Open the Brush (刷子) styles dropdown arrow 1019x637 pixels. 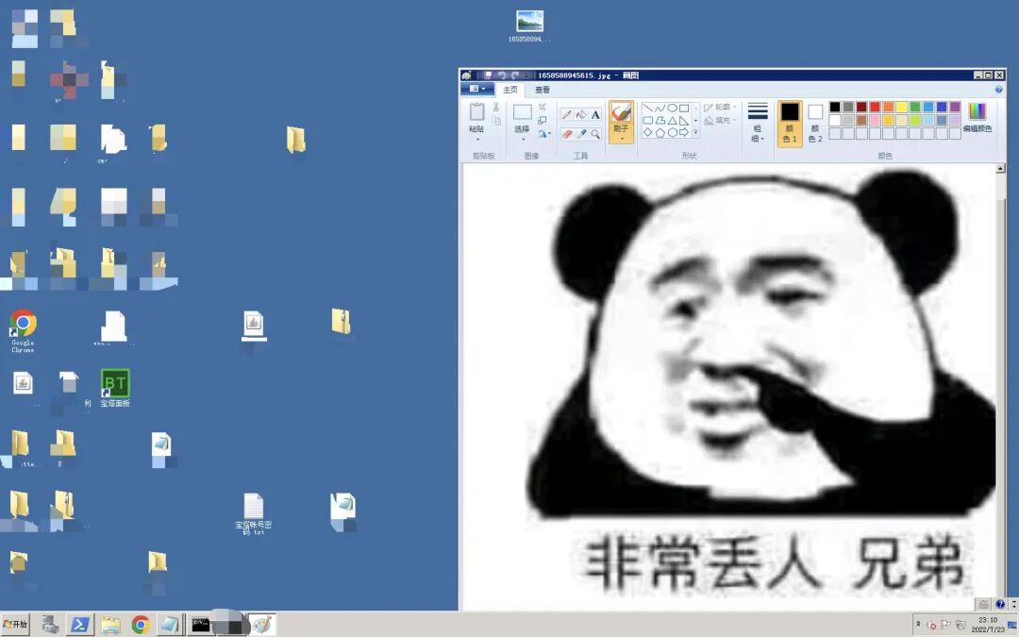pos(621,139)
